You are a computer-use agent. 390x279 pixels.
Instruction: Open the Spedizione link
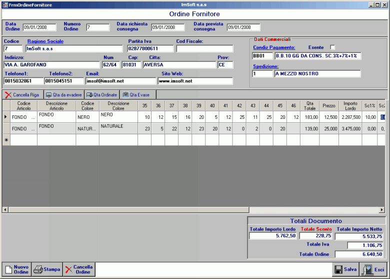click(266, 66)
